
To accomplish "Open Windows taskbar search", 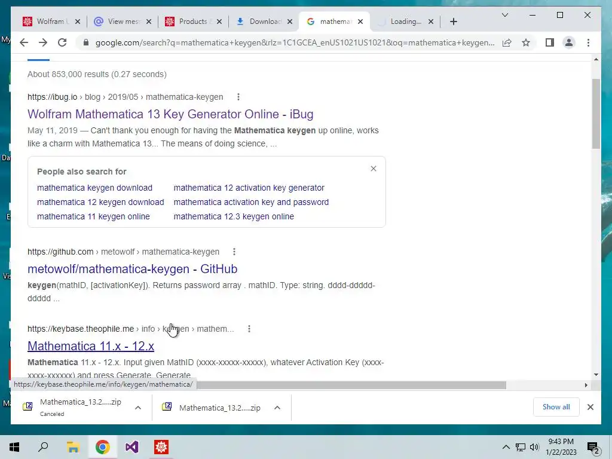I will [x=43, y=447].
